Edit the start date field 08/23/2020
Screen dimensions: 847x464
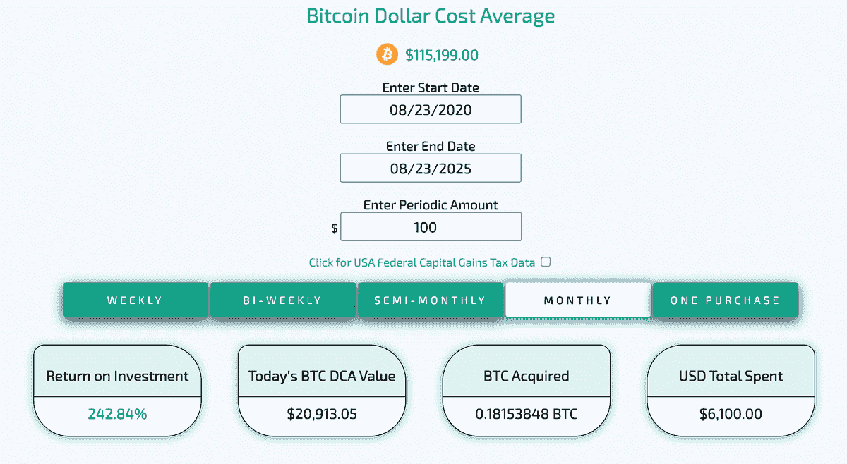tap(431, 110)
